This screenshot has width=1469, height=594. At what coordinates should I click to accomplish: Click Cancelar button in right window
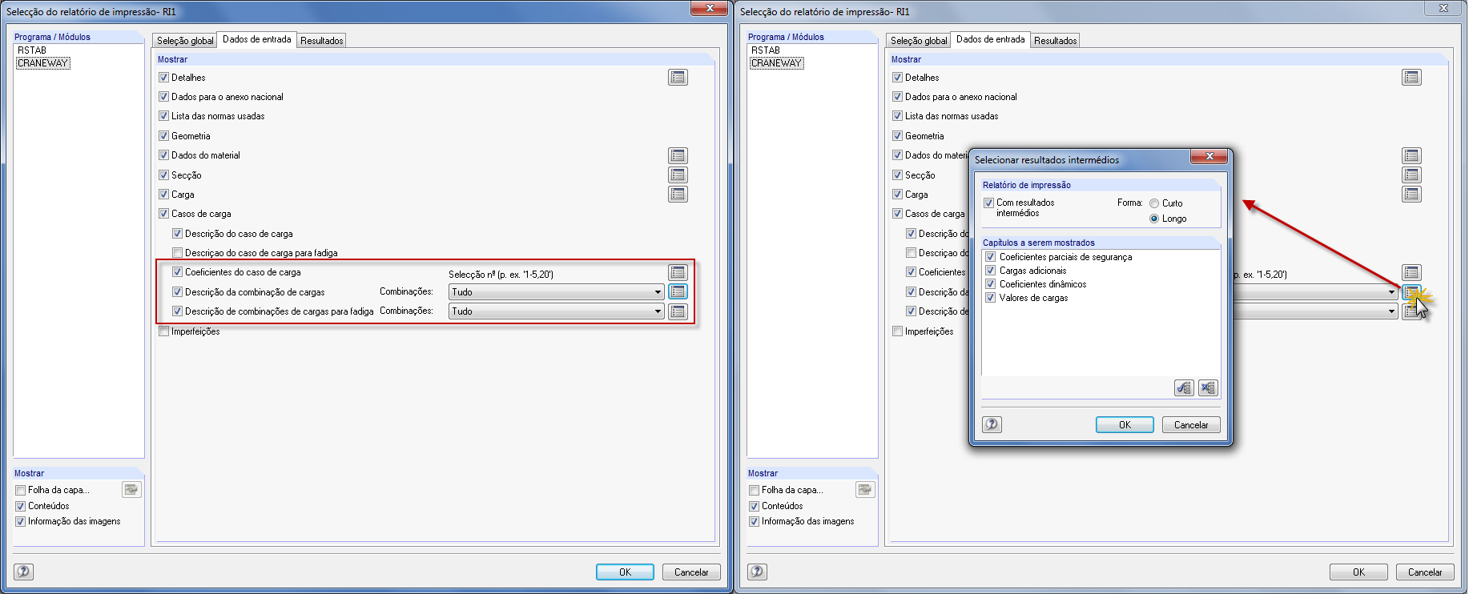coord(1425,572)
